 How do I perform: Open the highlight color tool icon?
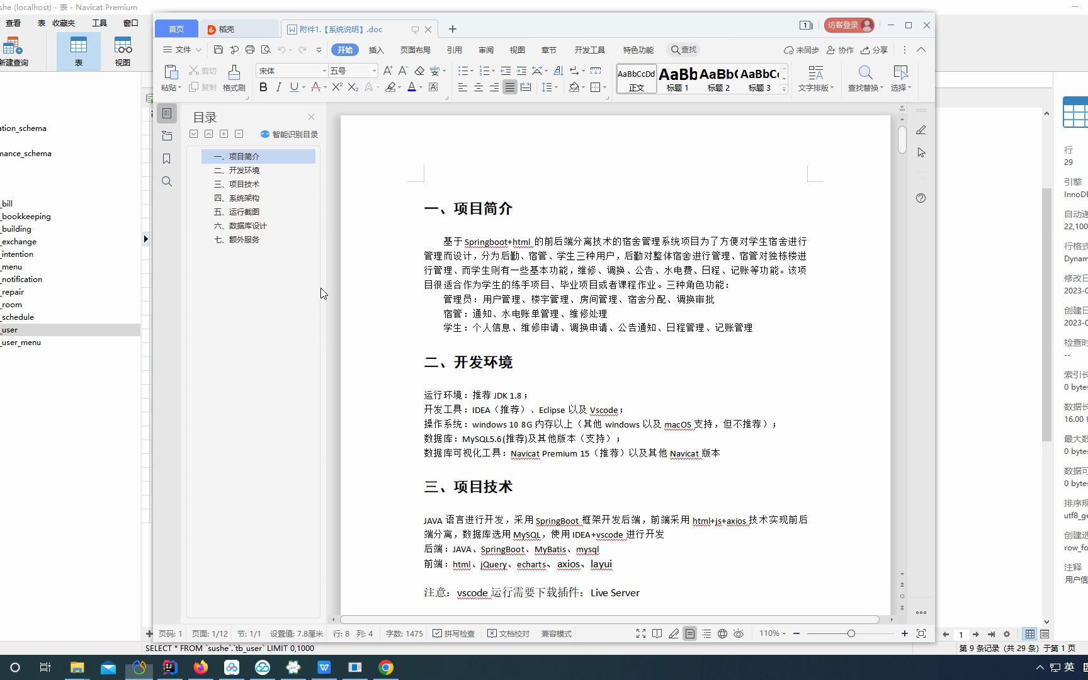390,88
